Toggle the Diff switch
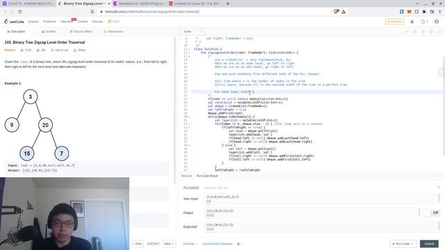This screenshot has height=250, width=445. click(431, 213)
